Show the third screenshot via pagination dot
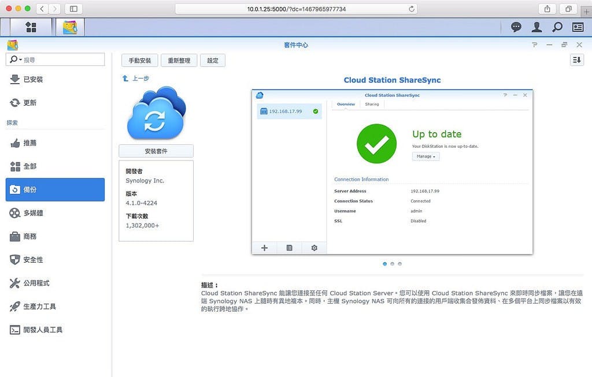The height and width of the screenshot is (377, 592). pos(400,264)
